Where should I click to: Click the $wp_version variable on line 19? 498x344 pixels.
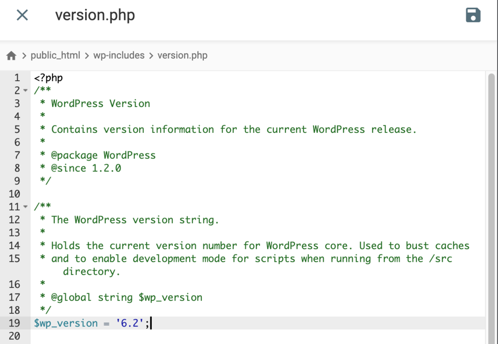(x=65, y=323)
